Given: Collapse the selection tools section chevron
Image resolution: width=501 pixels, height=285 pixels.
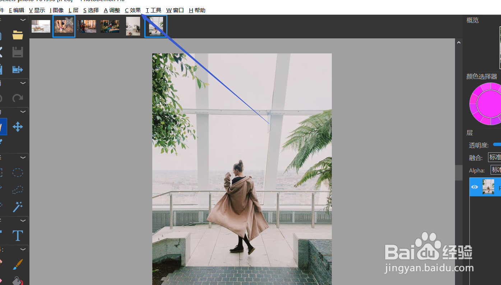Looking at the screenshot, I should coord(23,157).
